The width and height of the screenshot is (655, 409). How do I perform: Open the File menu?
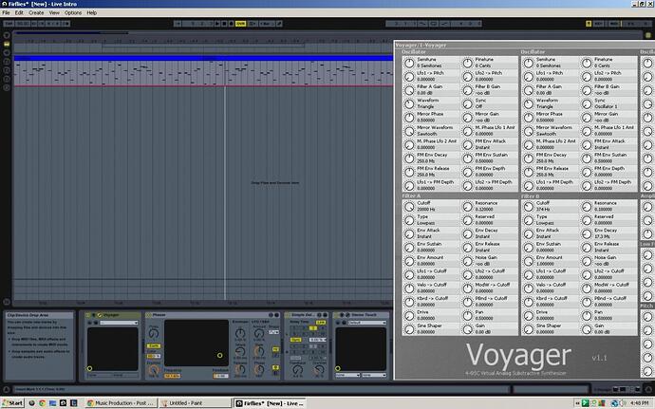[x=6, y=13]
